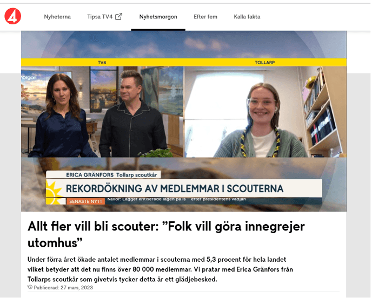
Task: Open the Nyheterna menu item
Action: tap(57, 17)
